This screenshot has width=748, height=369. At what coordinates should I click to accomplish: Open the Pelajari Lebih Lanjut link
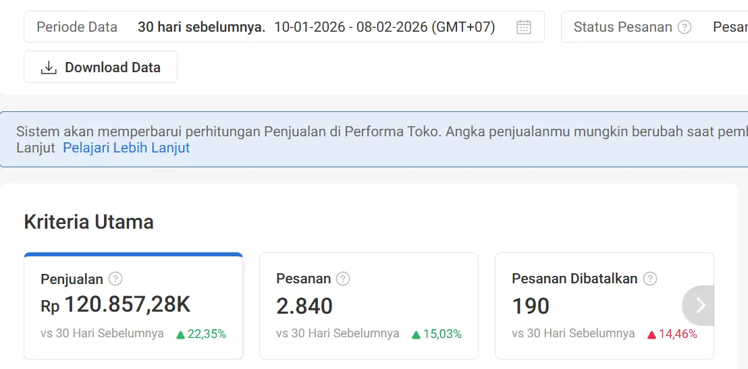click(126, 148)
